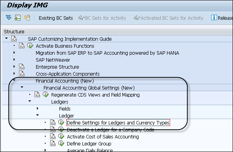
Task: Click the Release Notes info icon
Action: click(214, 18)
